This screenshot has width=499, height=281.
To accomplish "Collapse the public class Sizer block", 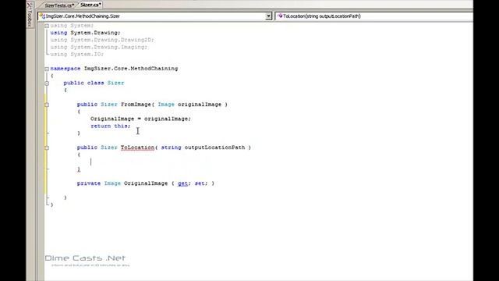I will point(47,84).
